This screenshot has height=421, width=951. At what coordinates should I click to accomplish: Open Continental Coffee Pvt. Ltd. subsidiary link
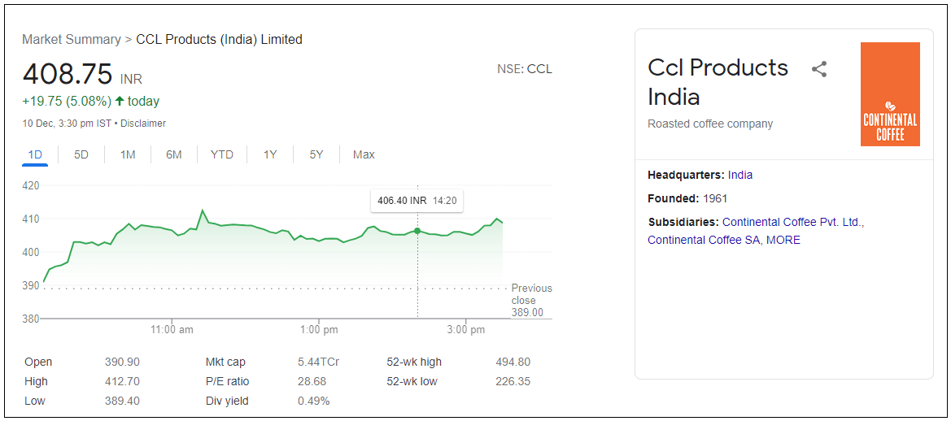click(x=792, y=222)
